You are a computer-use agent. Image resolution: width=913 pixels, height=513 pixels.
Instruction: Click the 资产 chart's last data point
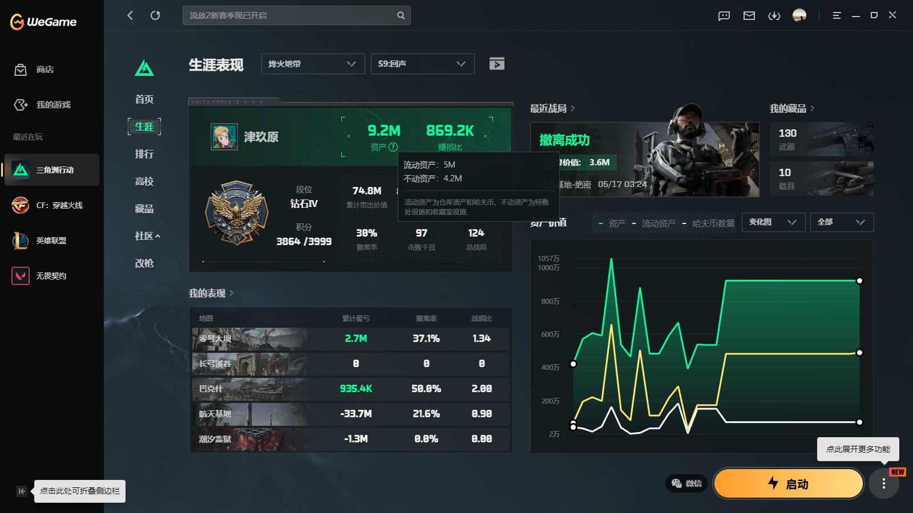[x=859, y=280]
